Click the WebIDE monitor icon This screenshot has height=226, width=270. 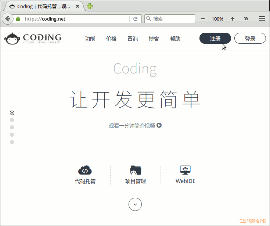pos(185,170)
